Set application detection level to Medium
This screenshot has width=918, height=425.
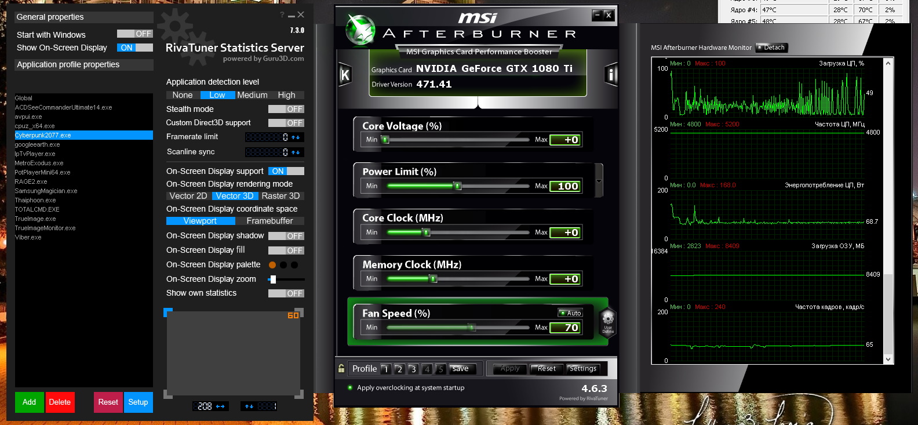[x=253, y=95]
